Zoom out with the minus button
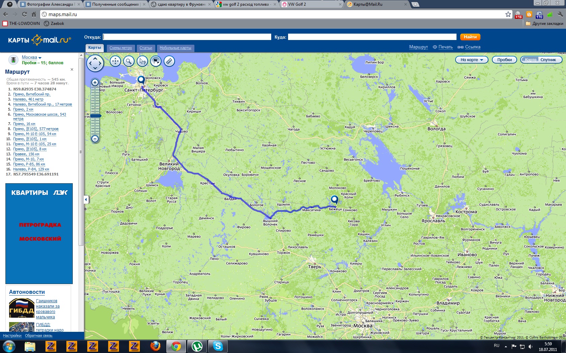The height and width of the screenshot is (353, 566). point(95,139)
